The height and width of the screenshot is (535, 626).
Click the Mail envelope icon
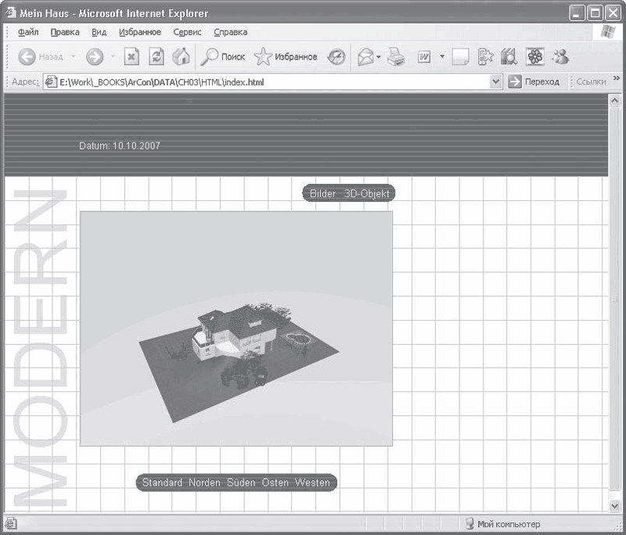[x=365, y=57]
